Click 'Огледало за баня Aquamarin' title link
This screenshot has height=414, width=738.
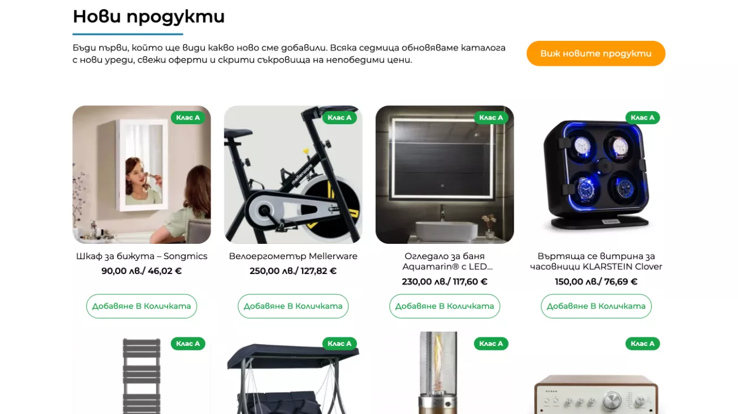pyautogui.click(x=445, y=261)
